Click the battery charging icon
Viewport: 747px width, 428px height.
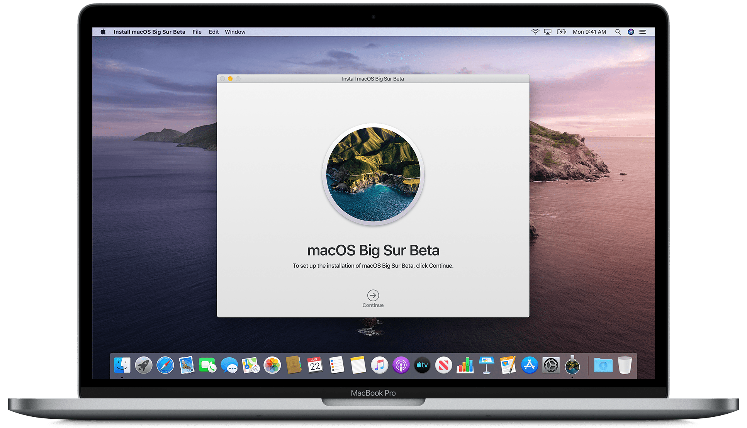click(x=561, y=32)
